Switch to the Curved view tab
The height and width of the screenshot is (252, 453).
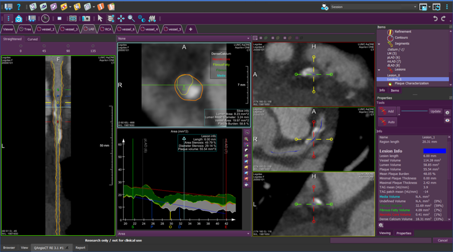click(32, 39)
